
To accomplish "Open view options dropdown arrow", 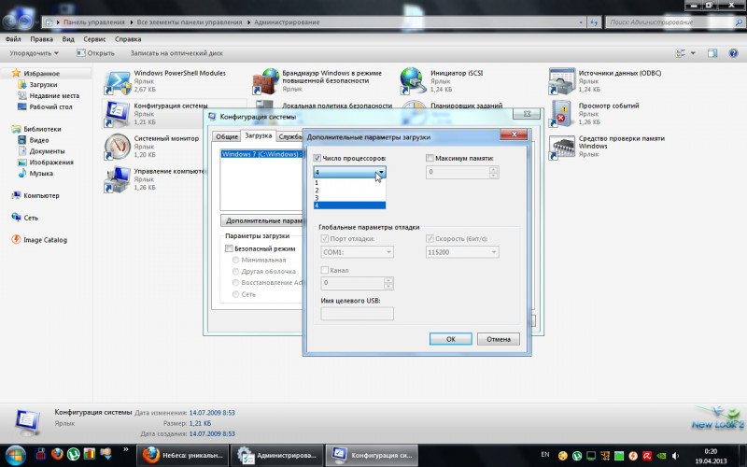I will point(693,53).
